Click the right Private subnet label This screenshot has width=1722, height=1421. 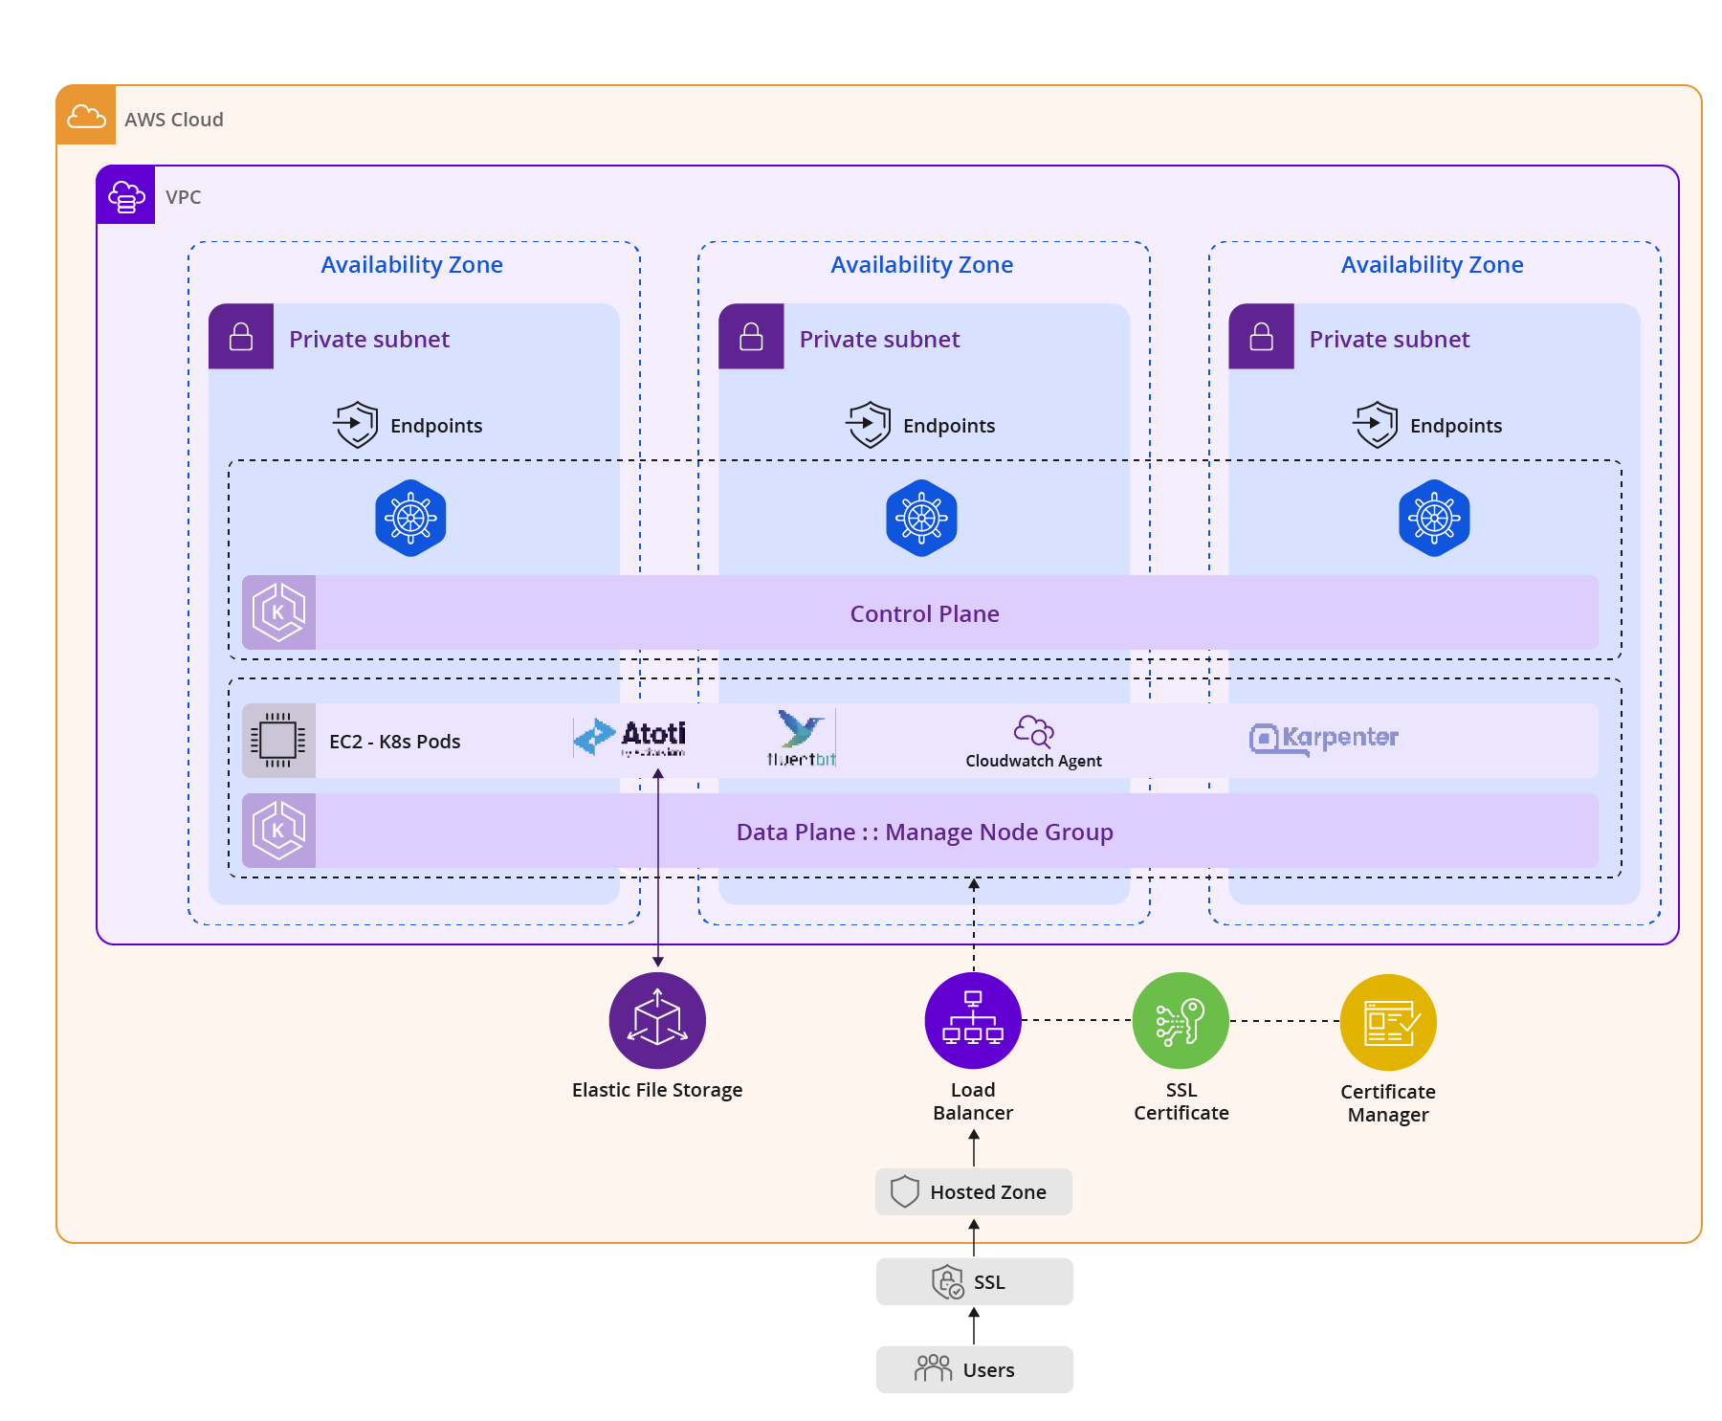point(1389,339)
